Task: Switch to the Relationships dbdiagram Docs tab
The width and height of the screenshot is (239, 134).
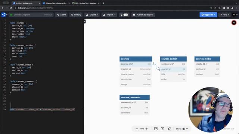Action: point(56,3)
